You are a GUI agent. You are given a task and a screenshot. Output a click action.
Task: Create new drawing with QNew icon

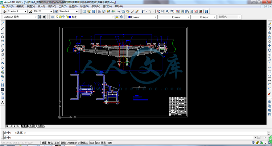(84, 12)
